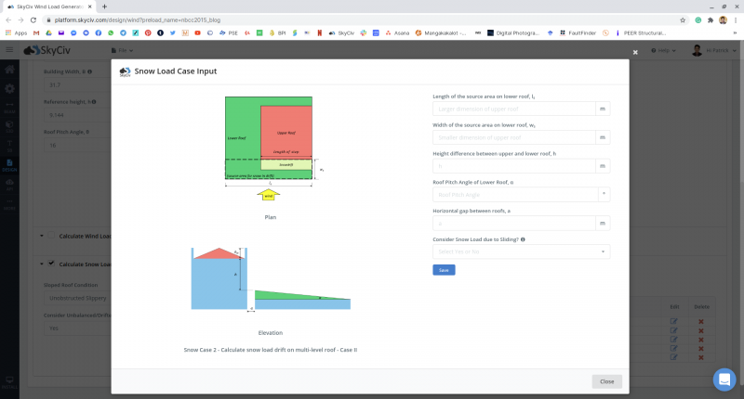744x399 pixels.
Task: Collapse the Calculate Snow Load section arrow
Action: coord(41,264)
